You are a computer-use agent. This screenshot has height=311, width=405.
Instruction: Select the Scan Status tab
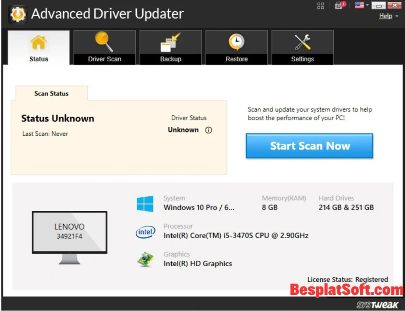click(51, 93)
